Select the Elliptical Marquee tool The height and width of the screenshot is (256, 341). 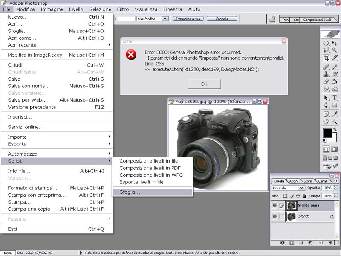tap(326, 43)
